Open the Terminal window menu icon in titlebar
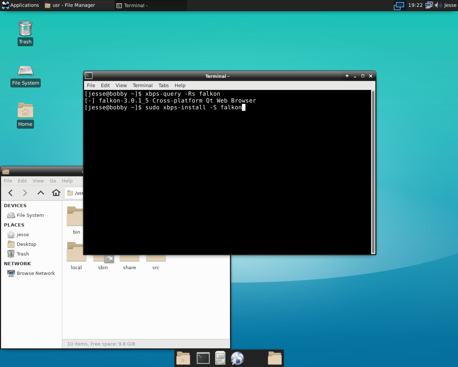458x367 pixels. (x=89, y=76)
